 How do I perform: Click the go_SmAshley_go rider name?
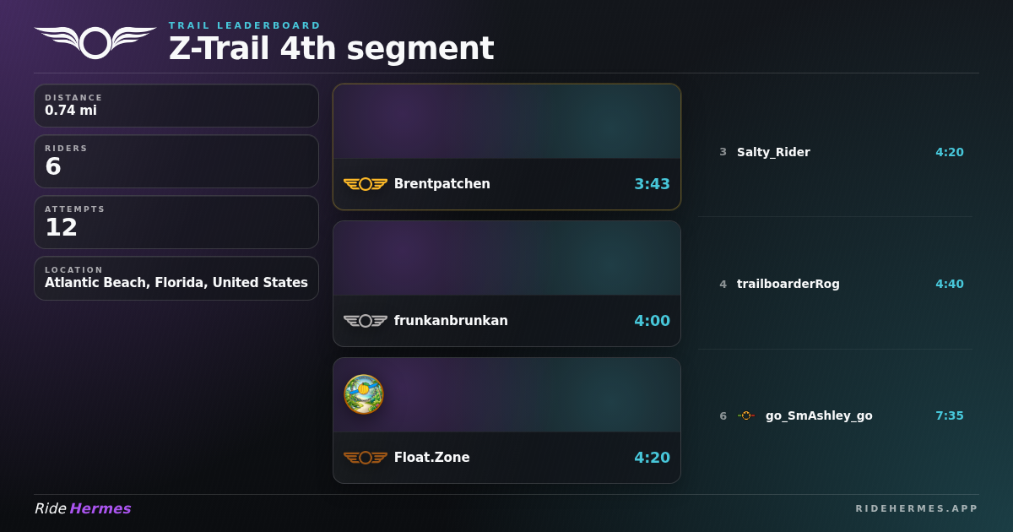pos(819,415)
